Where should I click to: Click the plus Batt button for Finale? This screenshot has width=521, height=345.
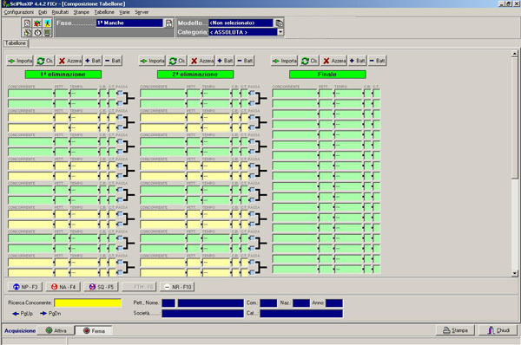point(358,61)
